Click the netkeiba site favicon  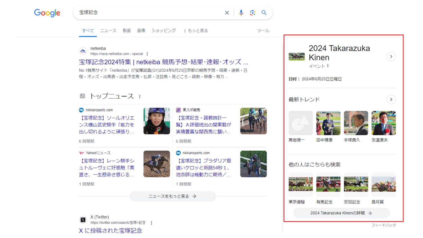[x=83, y=51]
